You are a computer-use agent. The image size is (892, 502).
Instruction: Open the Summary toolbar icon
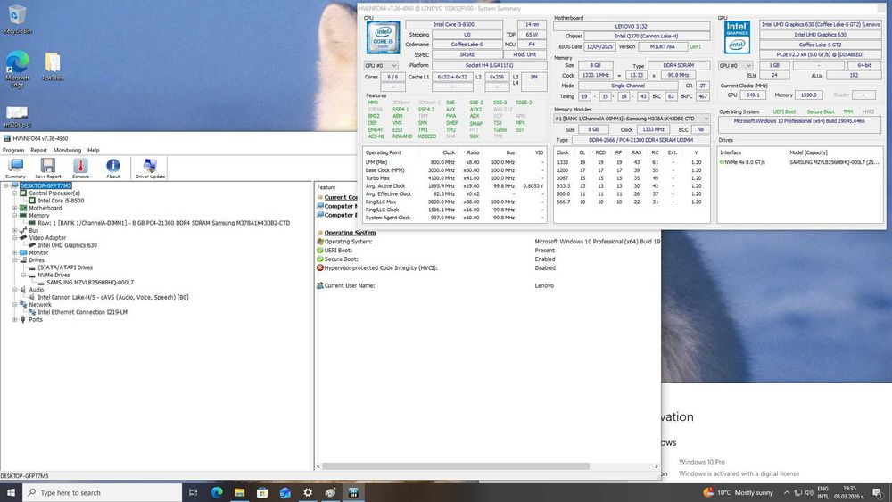[15, 169]
